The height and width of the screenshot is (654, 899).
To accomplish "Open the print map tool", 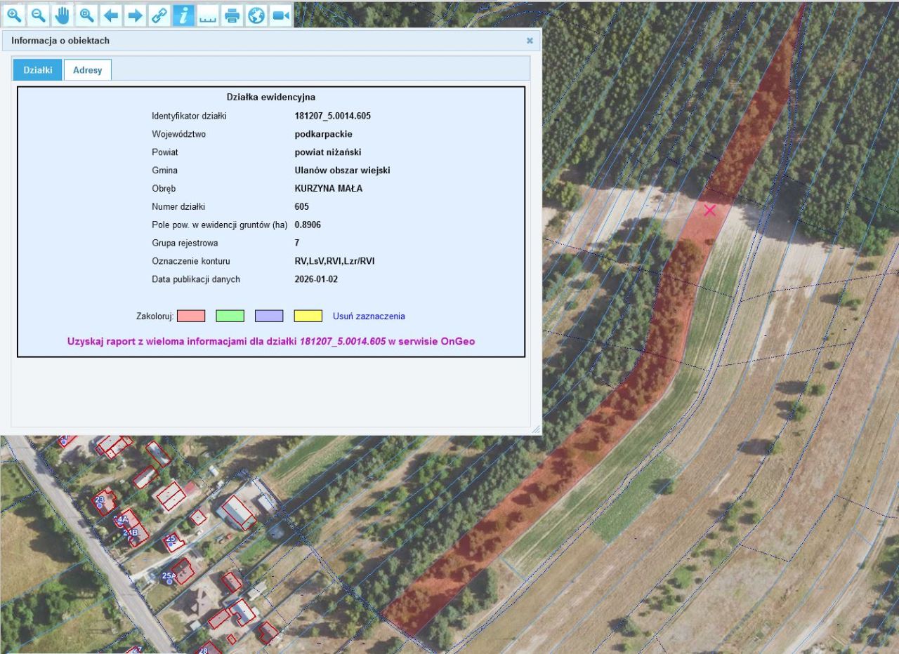I will (232, 15).
